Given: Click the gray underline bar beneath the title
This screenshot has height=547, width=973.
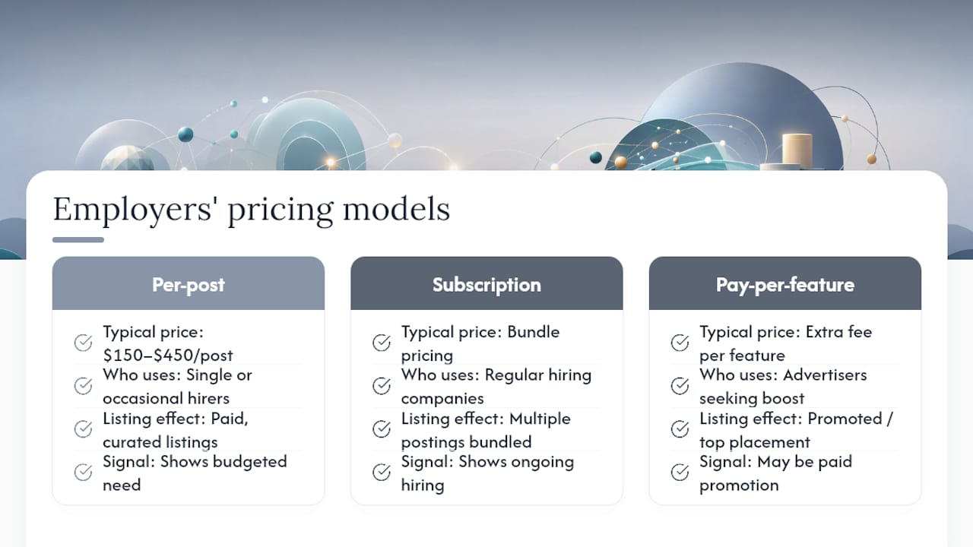Looking at the screenshot, I should pos(78,240).
